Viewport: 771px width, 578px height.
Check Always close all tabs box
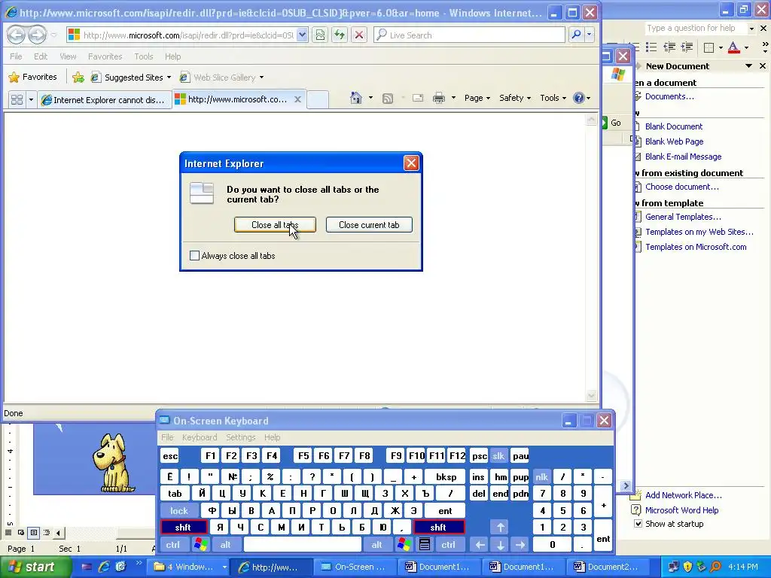click(x=195, y=256)
